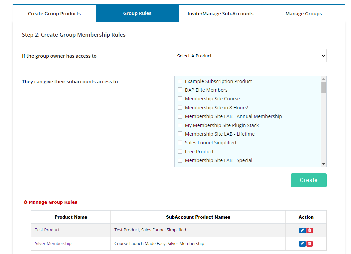The image size is (351, 254).
Task: Tick the DAP Elite Members checkbox
Action: [x=180, y=90]
